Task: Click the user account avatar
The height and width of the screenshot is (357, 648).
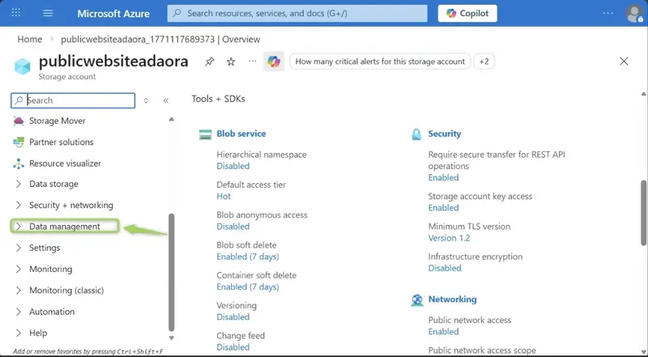Action: click(634, 13)
